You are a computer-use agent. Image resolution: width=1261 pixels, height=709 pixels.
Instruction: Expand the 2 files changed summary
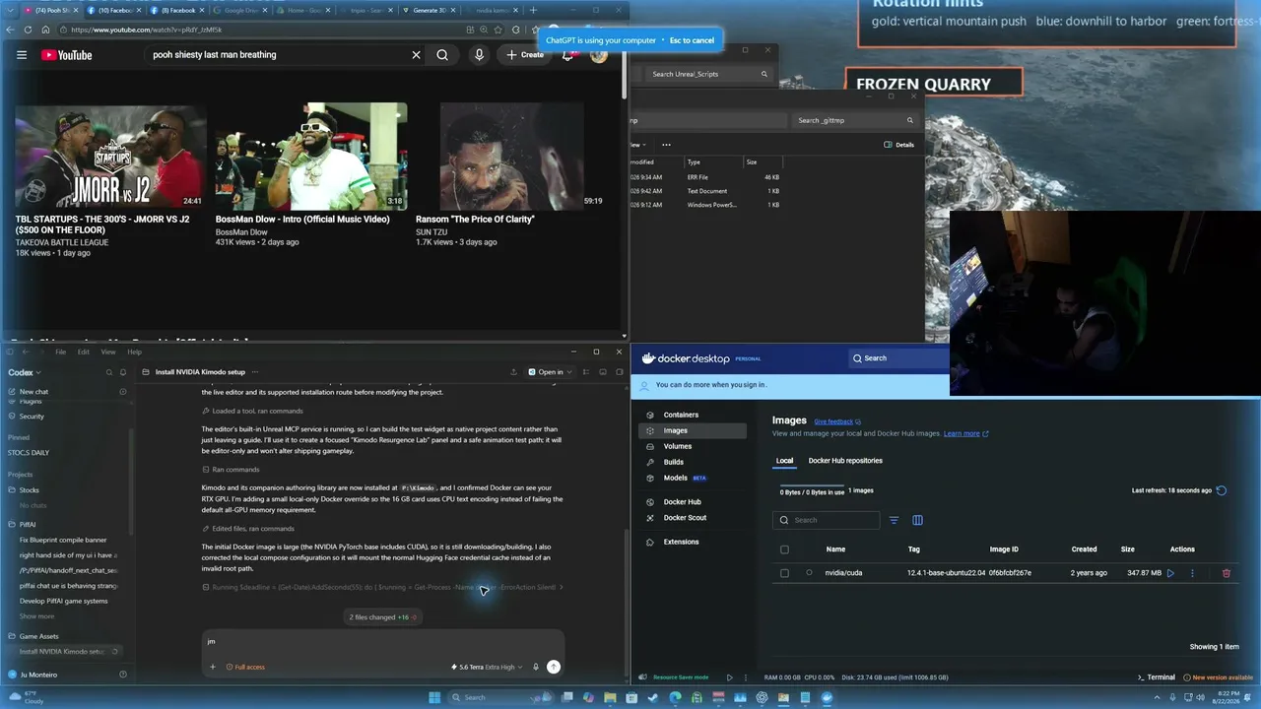[383, 617]
